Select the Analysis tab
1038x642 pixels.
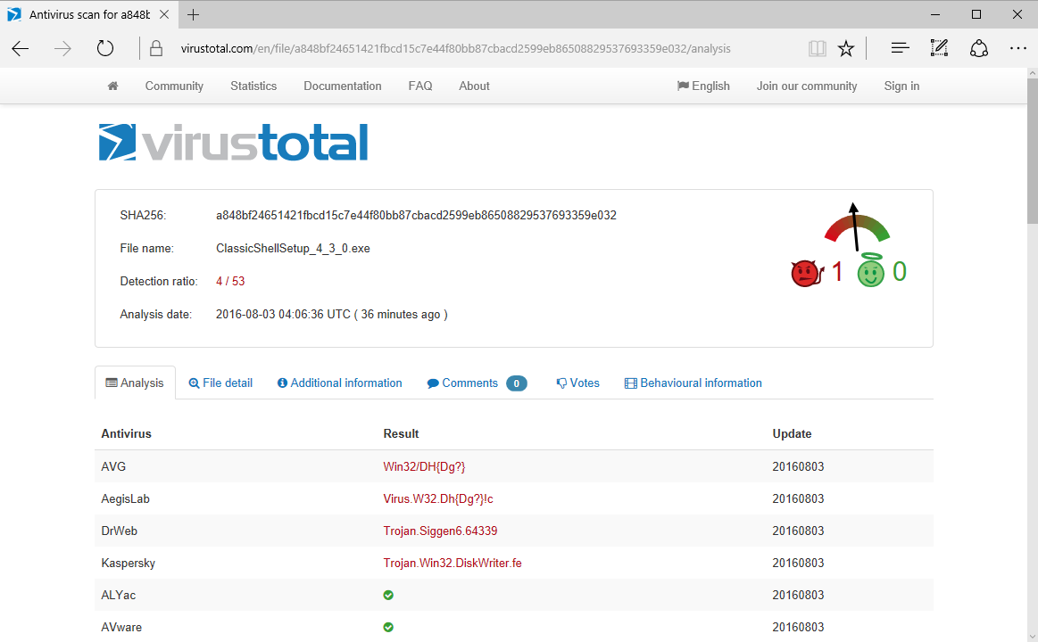tap(135, 383)
